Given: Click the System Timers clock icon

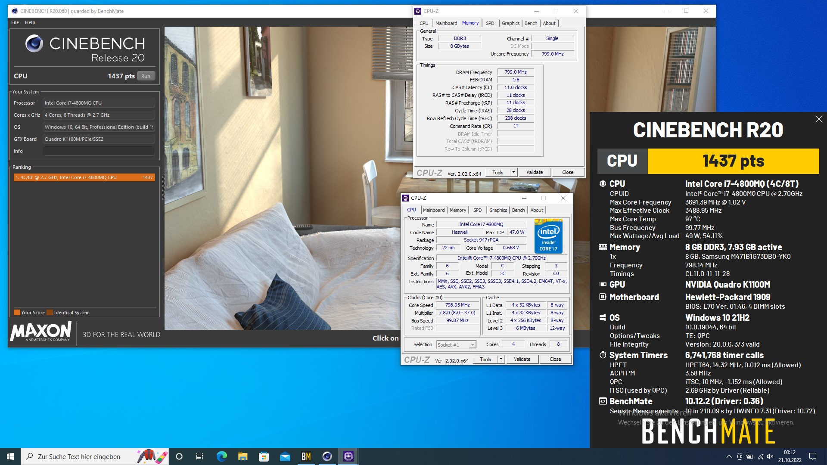Looking at the screenshot, I should tap(603, 355).
